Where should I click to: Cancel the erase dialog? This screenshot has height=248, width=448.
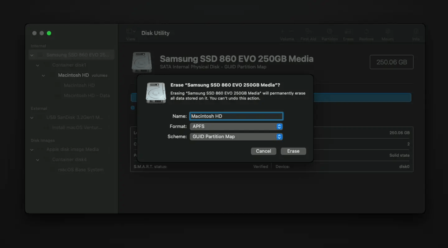click(x=264, y=151)
